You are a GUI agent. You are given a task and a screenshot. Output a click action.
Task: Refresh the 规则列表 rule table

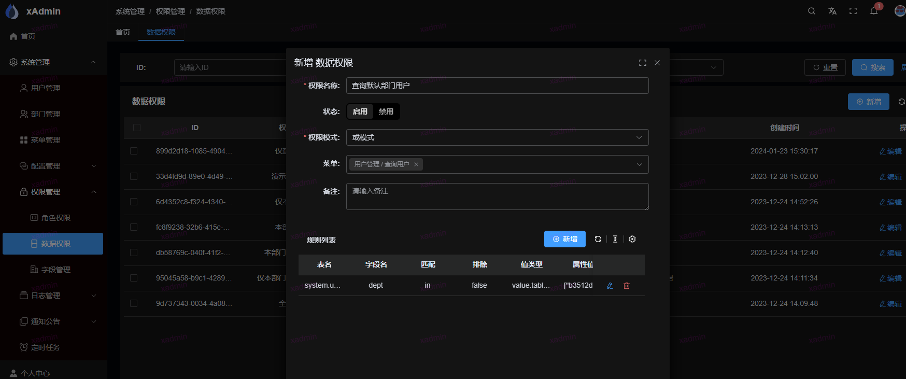click(598, 239)
